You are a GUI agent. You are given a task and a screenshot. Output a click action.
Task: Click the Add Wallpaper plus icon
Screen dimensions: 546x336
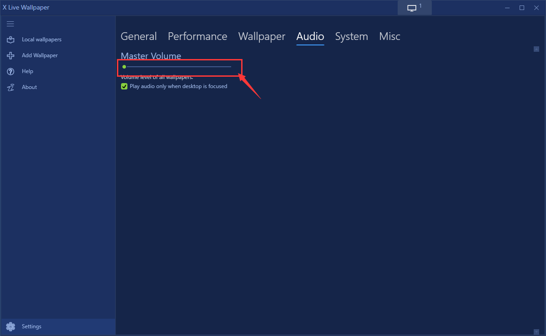tap(10, 55)
